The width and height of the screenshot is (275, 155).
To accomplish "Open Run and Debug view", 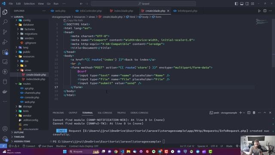I will [x=5, y=42].
